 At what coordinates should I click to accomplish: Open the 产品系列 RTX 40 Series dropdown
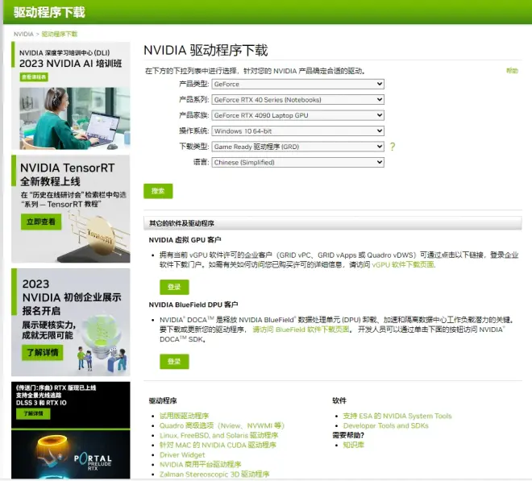point(297,100)
